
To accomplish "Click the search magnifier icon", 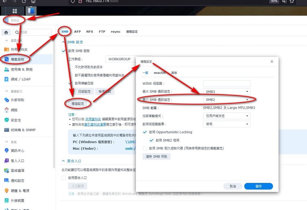I will pos(17,32).
